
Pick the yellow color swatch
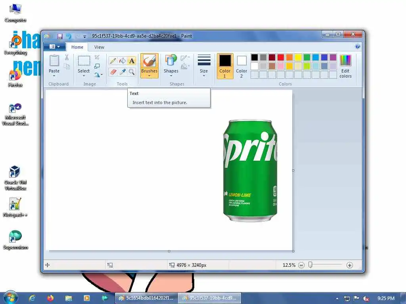click(298, 57)
